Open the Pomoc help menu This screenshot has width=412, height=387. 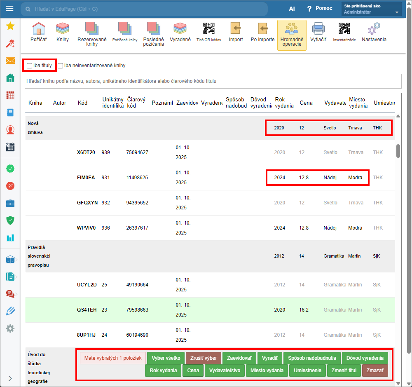click(319, 9)
